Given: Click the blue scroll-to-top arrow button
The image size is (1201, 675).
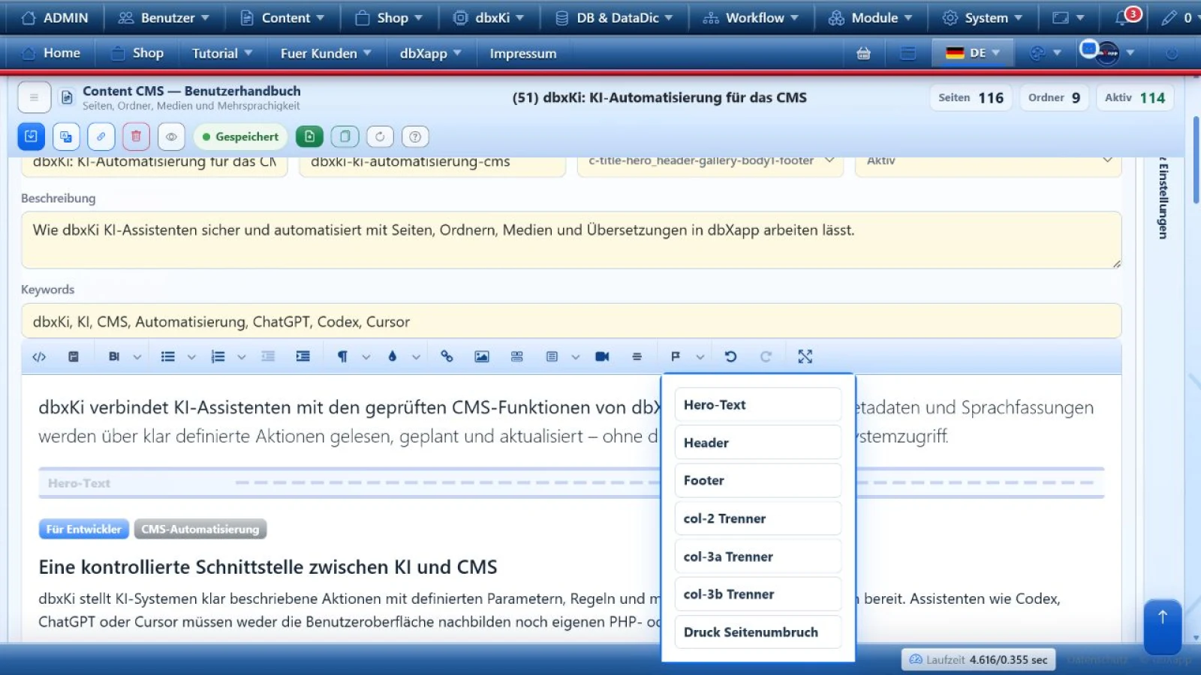Looking at the screenshot, I should coord(1163,627).
